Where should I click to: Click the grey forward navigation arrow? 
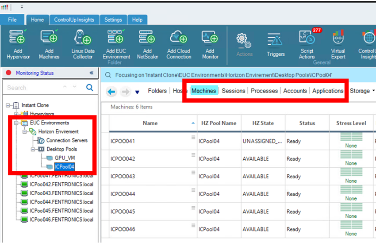click(126, 91)
